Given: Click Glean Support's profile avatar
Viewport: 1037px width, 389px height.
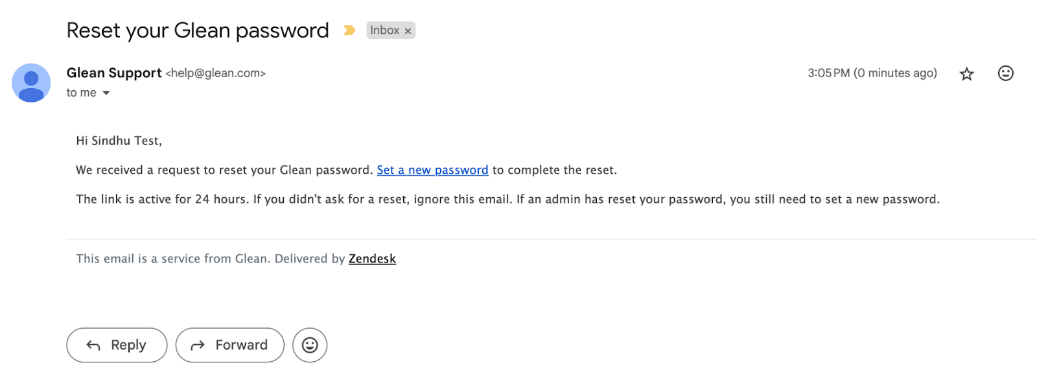Looking at the screenshot, I should click(31, 83).
